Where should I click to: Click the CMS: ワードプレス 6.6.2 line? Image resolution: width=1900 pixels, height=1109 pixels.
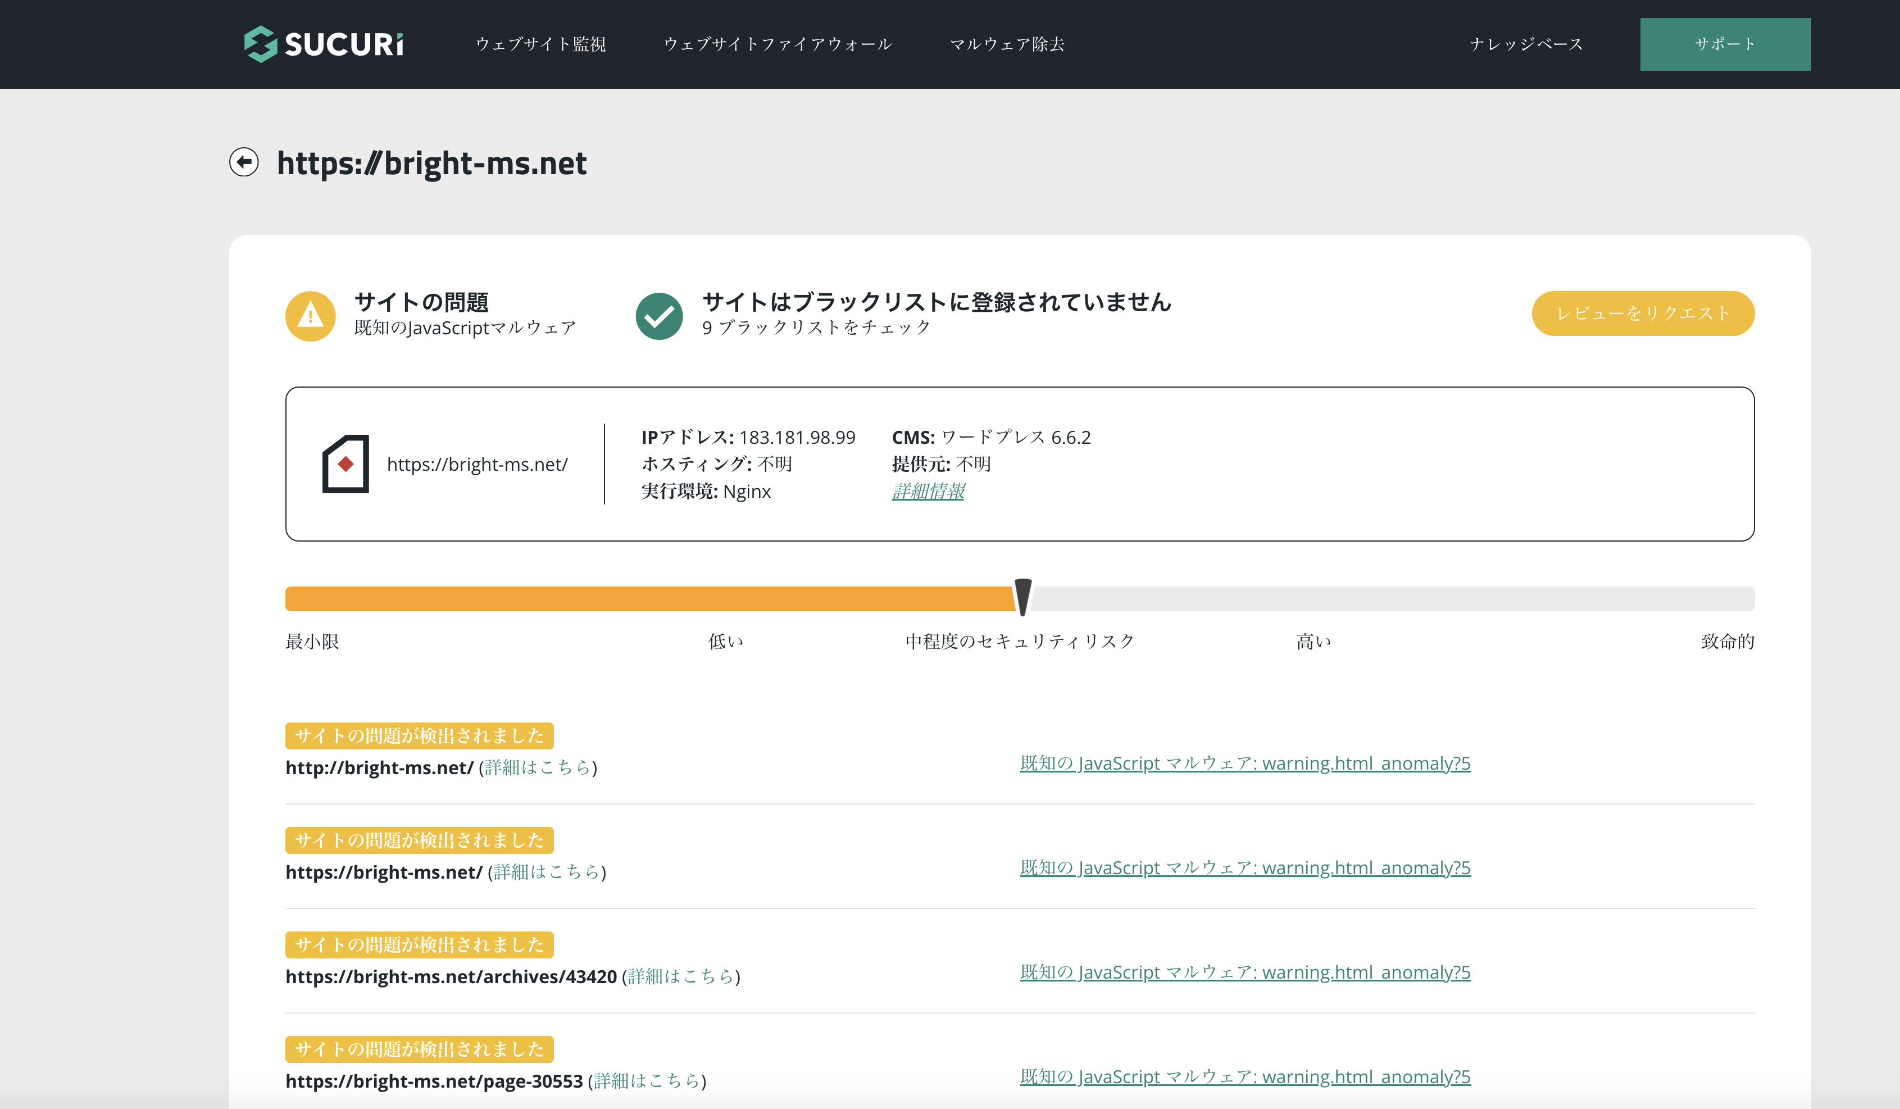click(x=990, y=437)
